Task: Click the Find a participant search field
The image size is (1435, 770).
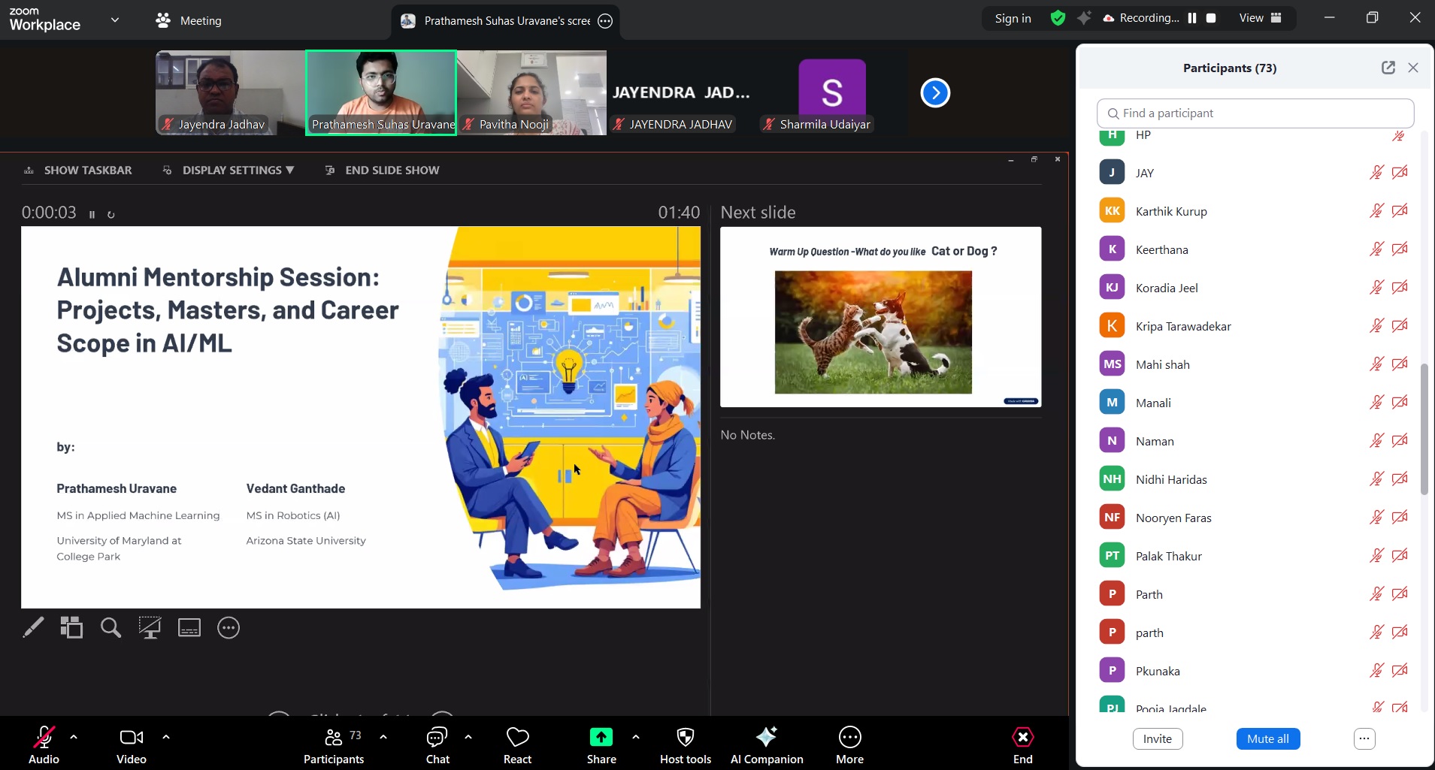Action: (x=1255, y=113)
